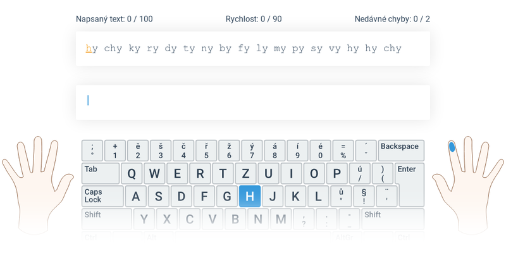Click the § exclamation mark key

tap(364, 196)
